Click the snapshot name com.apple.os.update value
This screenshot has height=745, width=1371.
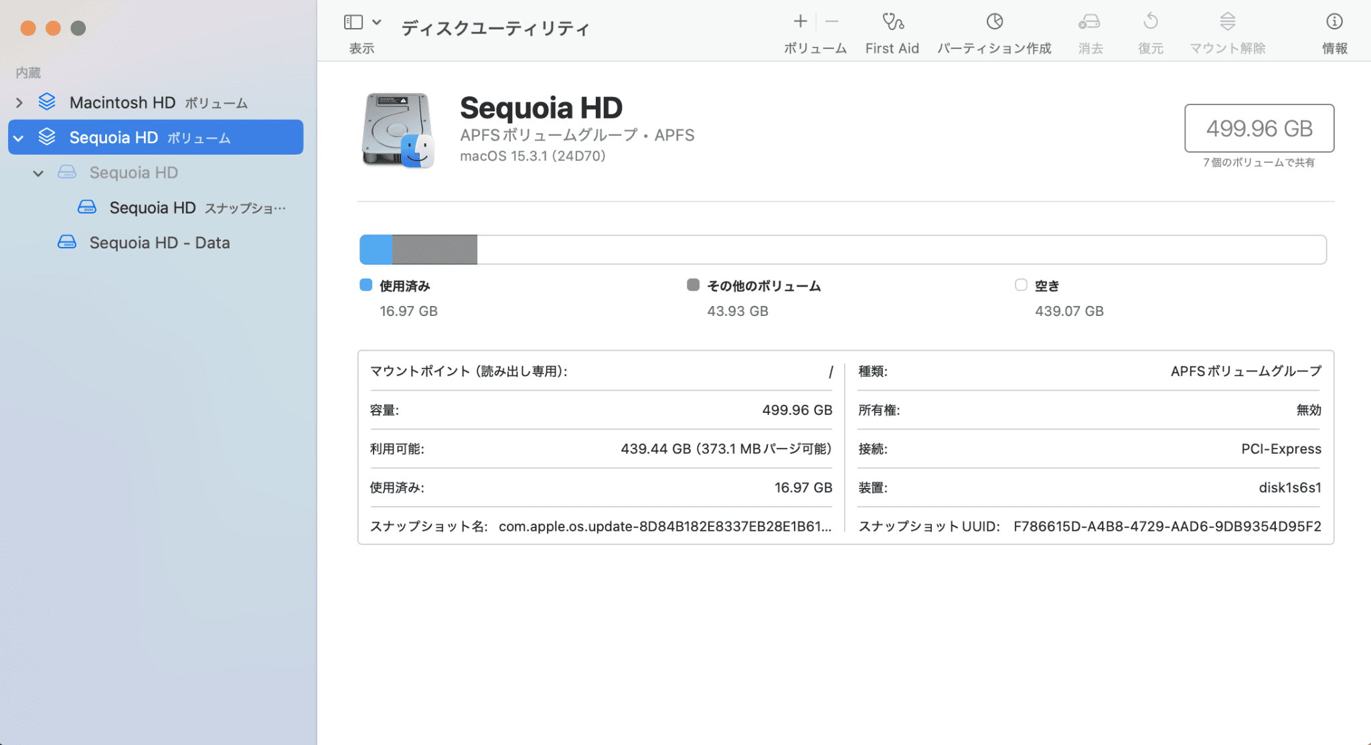coord(665,526)
